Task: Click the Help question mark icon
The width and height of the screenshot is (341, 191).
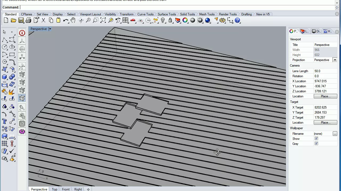Action: (x=238, y=20)
